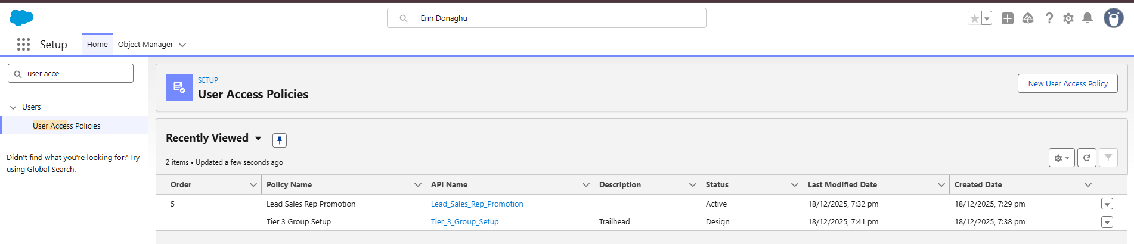Viewport: 1134px width, 244px height.
Task: Open the Tier_3_Group_Setup policy link
Action: pos(464,222)
